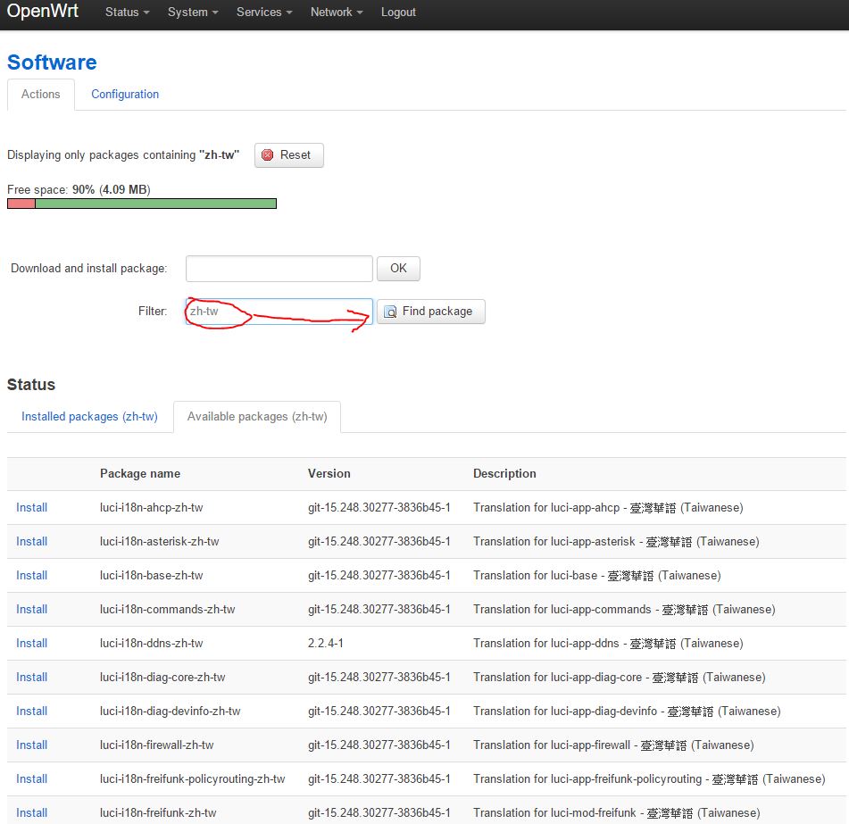The image size is (849, 824).
Task: Click package name luci-i18n-commands-zh-tw
Action: click(167, 610)
